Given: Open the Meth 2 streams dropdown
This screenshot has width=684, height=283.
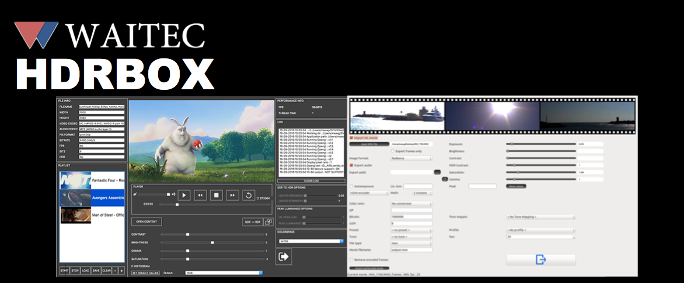Looking at the screenshot, I should tap(423, 193).
